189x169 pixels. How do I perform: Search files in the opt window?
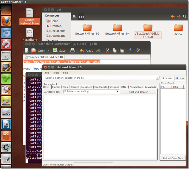pyautogui.click(x=184, y=16)
